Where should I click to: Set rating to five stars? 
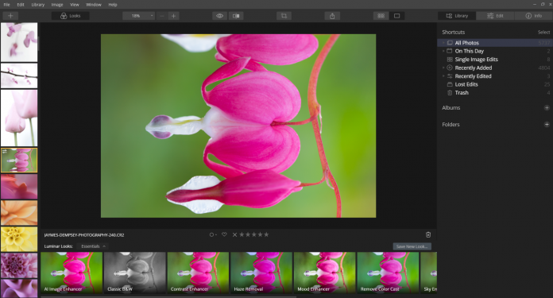(x=266, y=234)
